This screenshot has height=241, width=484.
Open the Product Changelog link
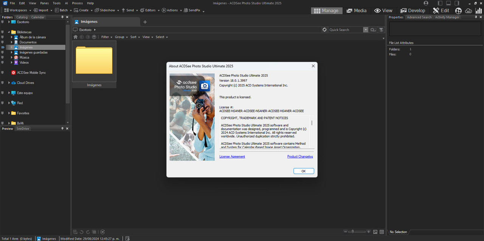(x=300, y=156)
